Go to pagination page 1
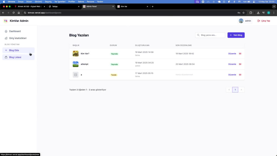Image resolution: width=277 pixels, height=156 pixels. tap(235, 90)
